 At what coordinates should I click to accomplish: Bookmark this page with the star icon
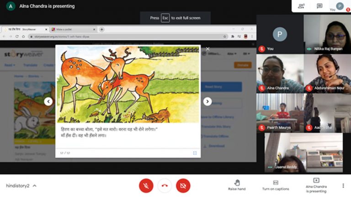click(x=225, y=37)
